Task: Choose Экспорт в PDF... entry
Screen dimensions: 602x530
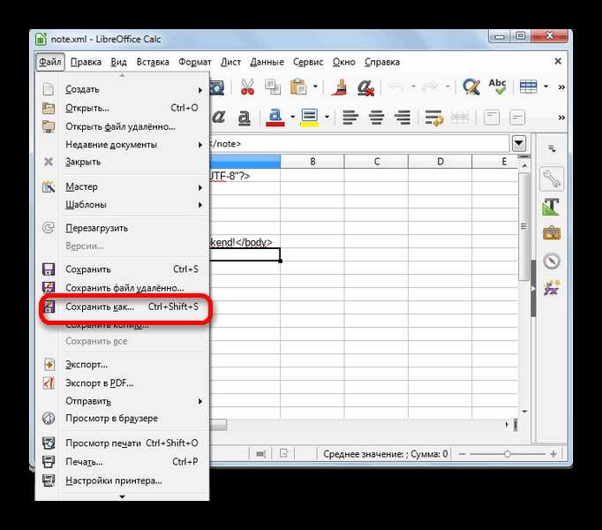Action: pos(123,383)
